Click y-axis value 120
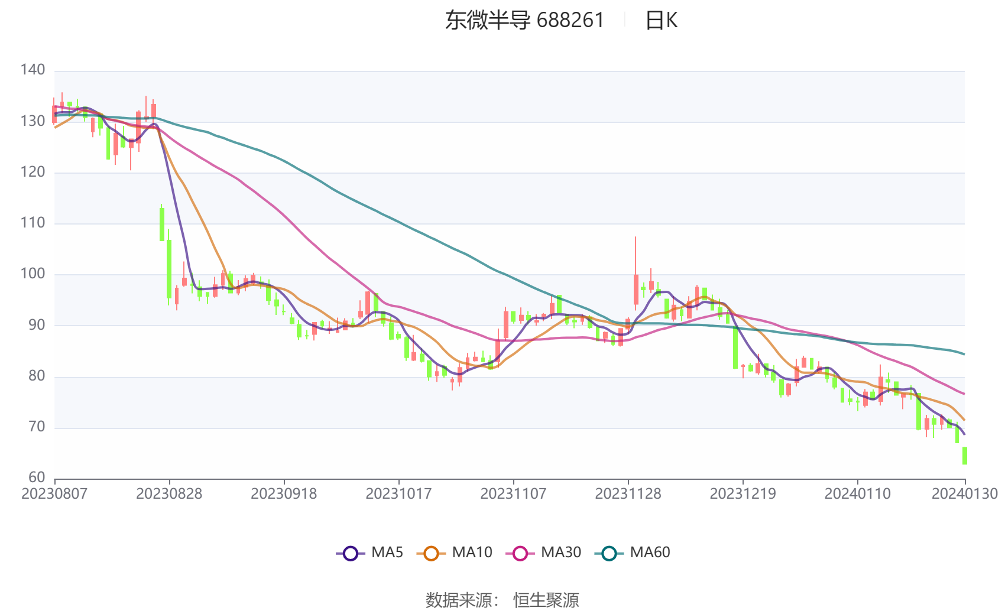This screenshot has width=1005, height=611. point(33,172)
